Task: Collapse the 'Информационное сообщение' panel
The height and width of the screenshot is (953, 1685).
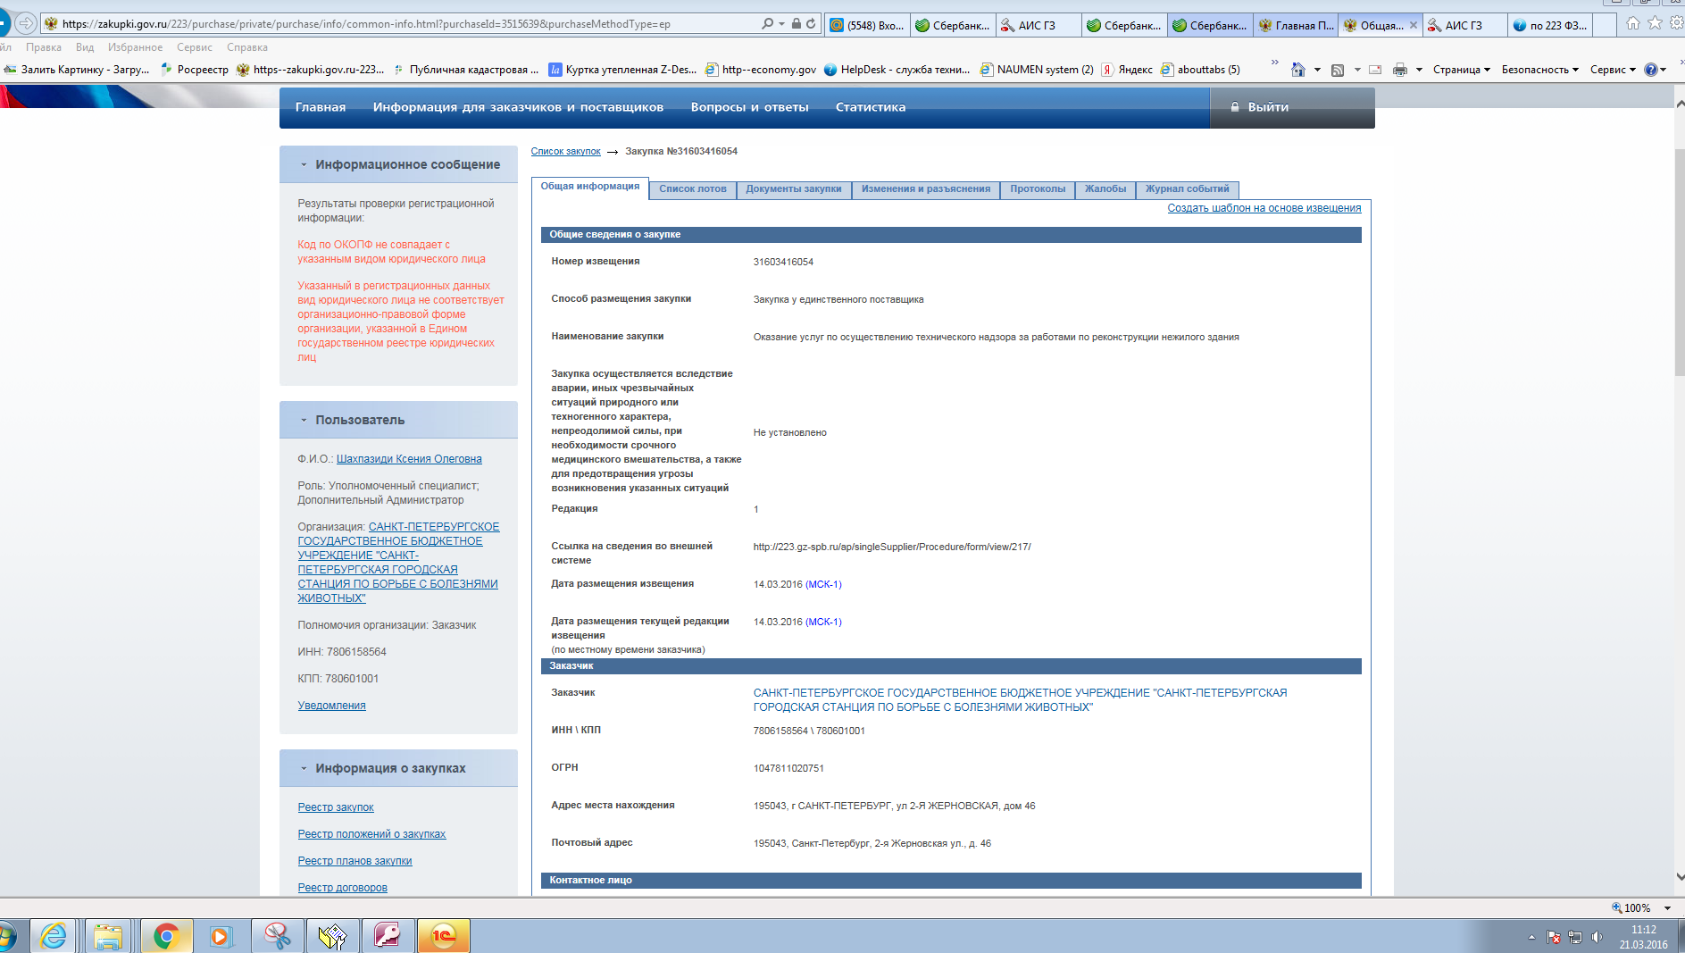Action: pyautogui.click(x=304, y=165)
